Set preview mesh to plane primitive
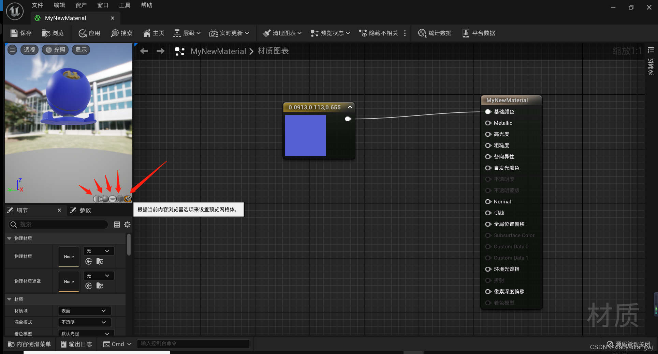The image size is (658, 354). 112,199
